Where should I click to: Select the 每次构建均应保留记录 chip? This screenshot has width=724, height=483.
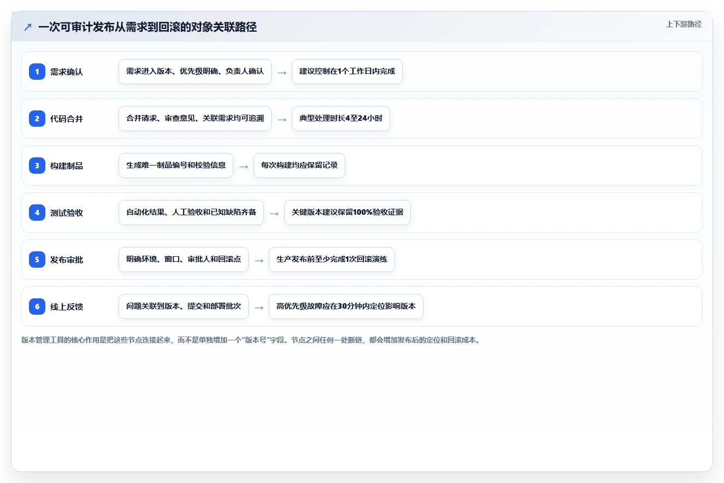coord(299,166)
